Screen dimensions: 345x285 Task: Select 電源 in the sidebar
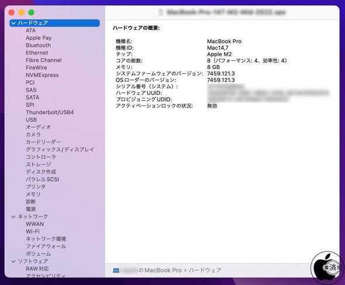[30, 209]
